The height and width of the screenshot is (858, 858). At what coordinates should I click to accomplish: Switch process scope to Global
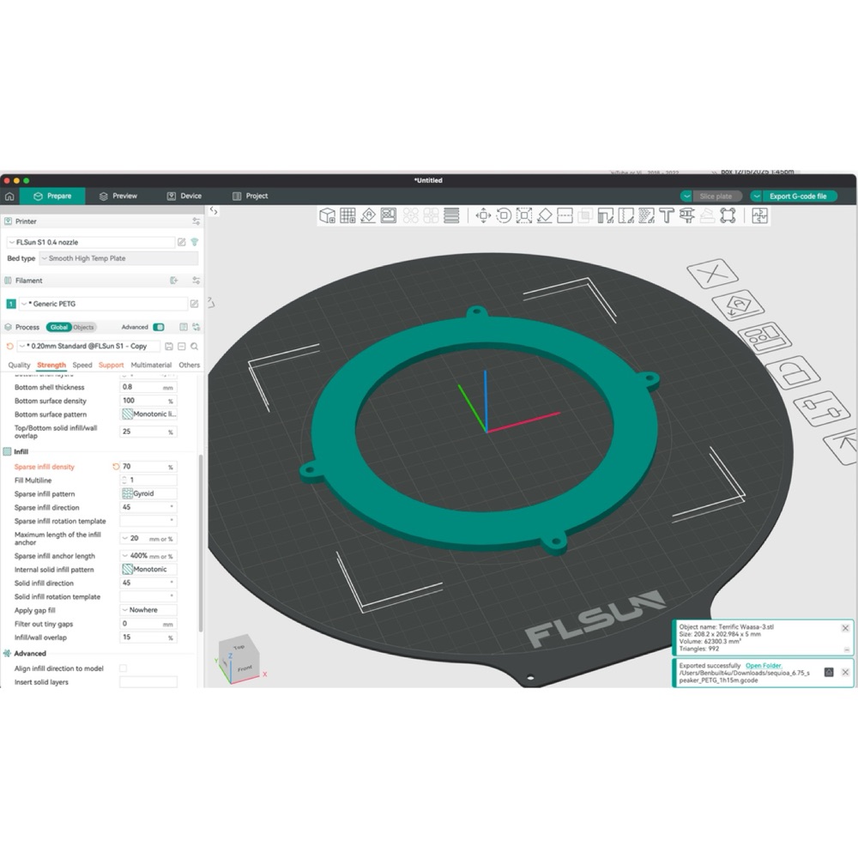pyautogui.click(x=58, y=327)
